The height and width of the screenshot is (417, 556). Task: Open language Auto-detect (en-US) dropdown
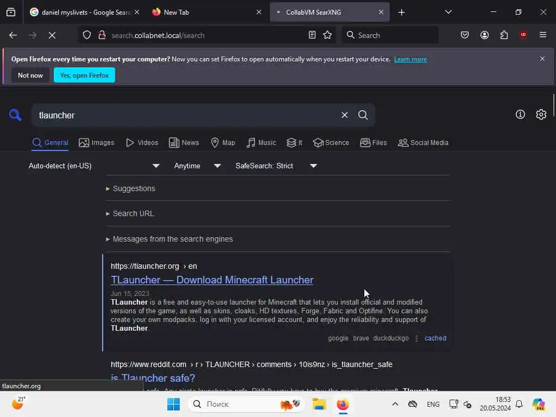pyautogui.click(x=94, y=166)
